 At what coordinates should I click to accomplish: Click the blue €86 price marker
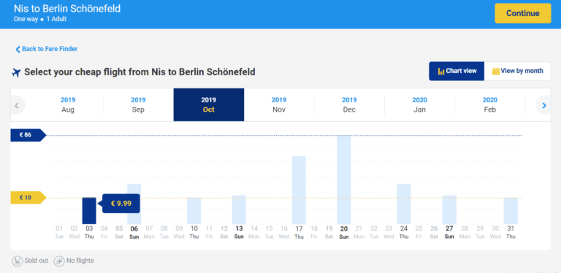point(28,135)
